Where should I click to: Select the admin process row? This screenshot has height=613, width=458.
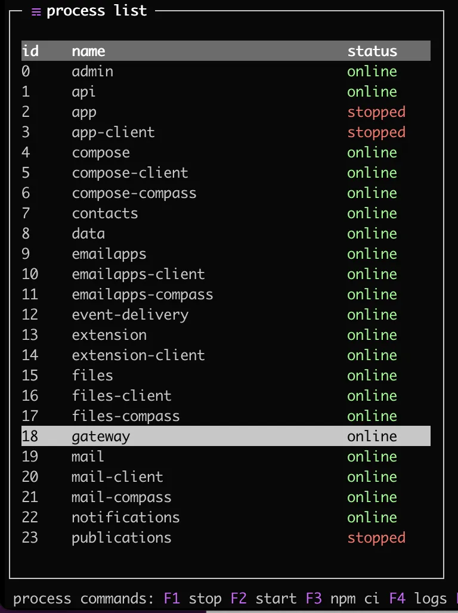[x=225, y=71]
